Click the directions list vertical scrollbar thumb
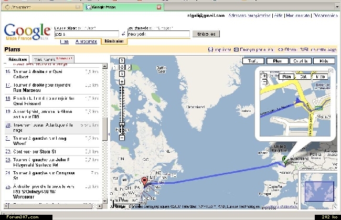Viewport: 341px width, 220px height. 105,129
